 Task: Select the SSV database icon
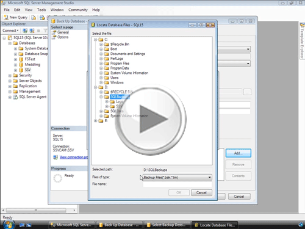[x=21, y=70]
